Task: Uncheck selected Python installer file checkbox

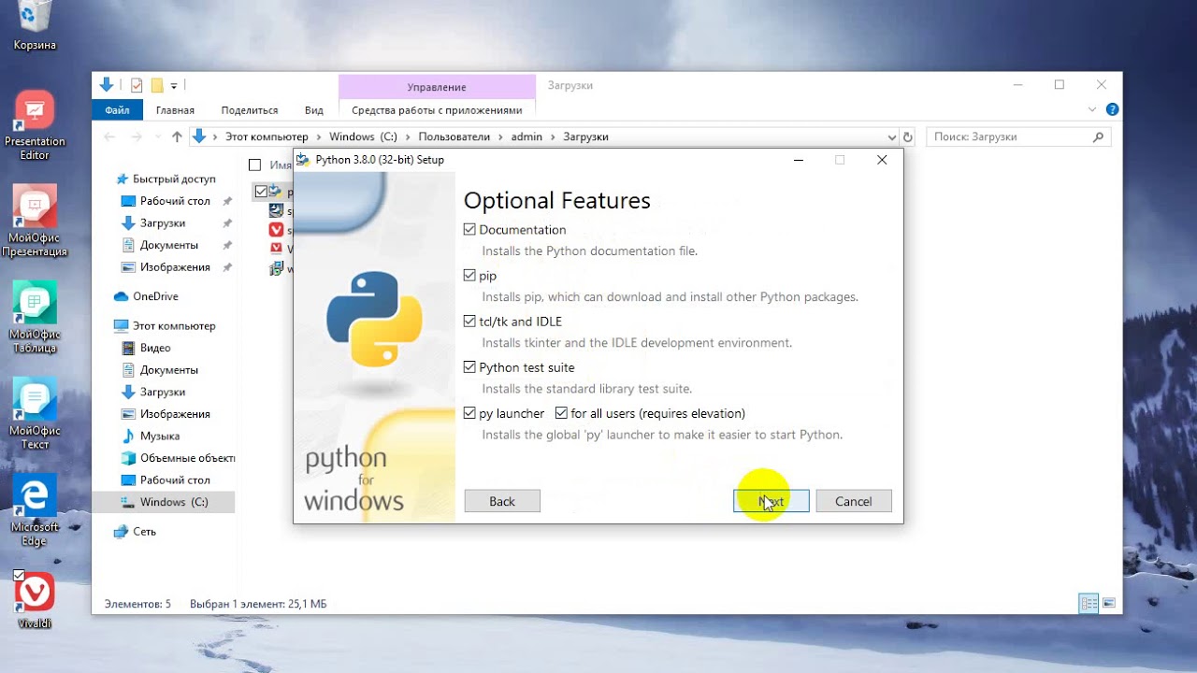Action: [260, 192]
